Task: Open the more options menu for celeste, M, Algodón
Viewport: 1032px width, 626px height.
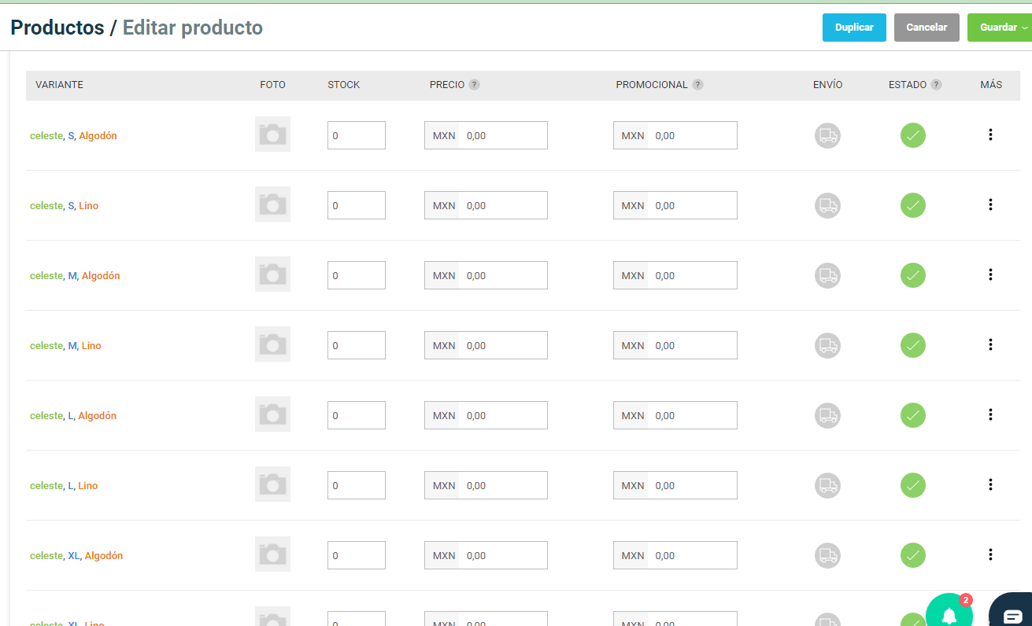Action: pos(990,274)
